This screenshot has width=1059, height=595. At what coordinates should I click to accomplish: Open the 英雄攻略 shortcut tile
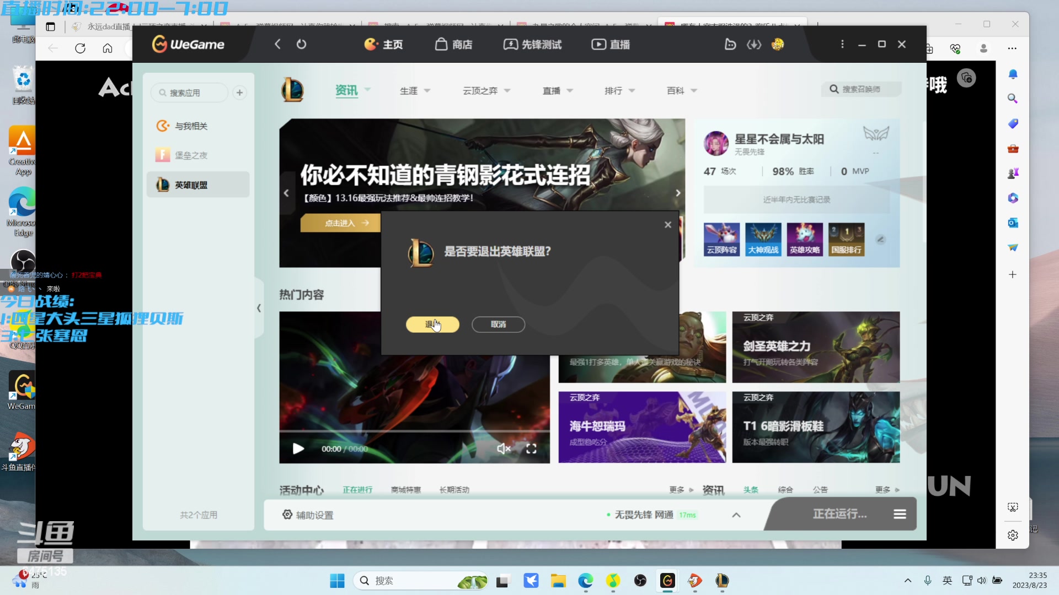(805, 240)
